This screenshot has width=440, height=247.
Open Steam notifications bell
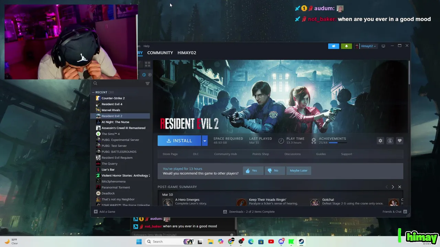(346, 46)
